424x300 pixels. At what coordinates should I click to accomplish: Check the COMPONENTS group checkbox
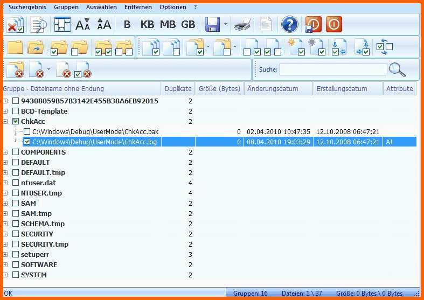click(x=16, y=152)
